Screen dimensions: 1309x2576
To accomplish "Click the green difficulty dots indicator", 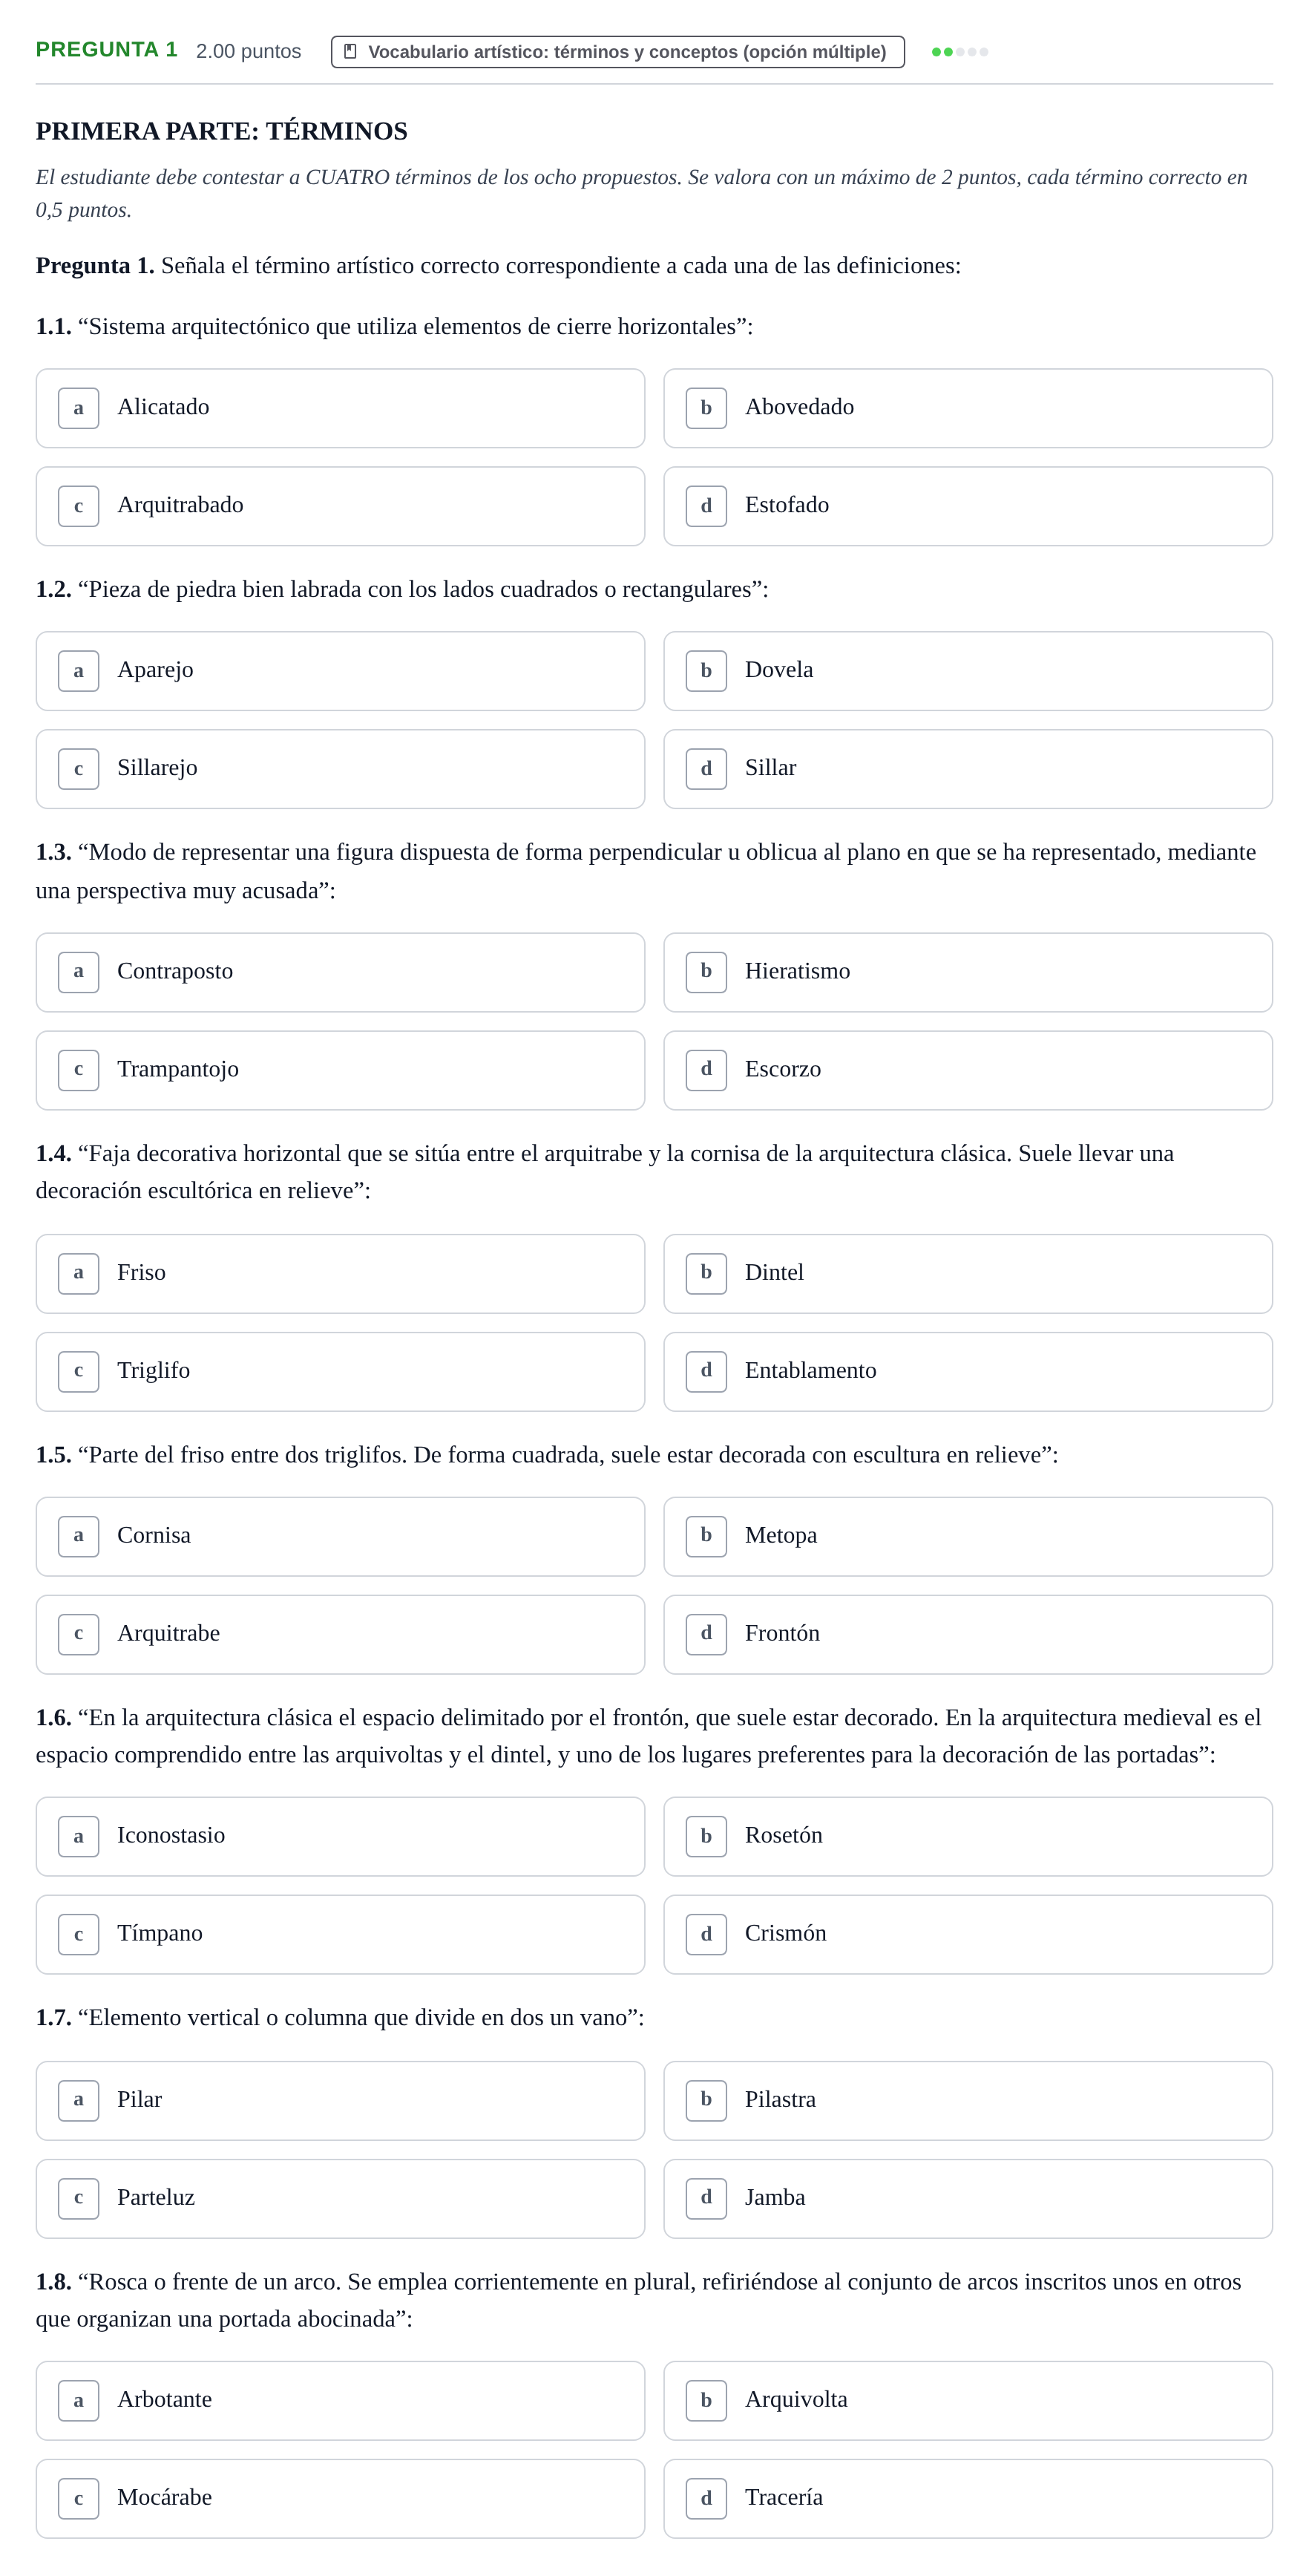I will coord(959,52).
